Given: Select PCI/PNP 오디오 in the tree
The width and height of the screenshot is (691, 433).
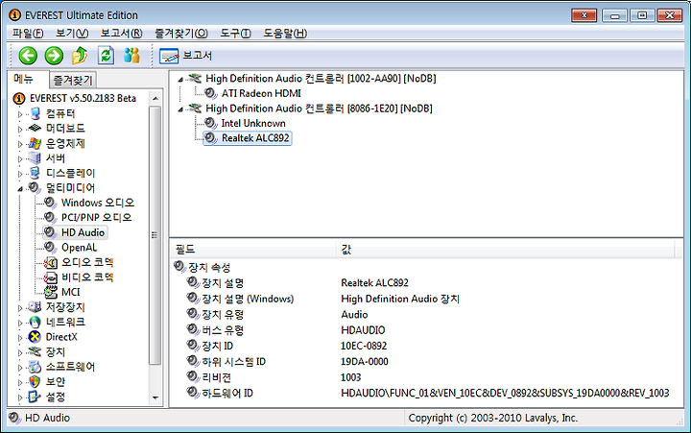Looking at the screenshot, I should pyautogui.click(x=96, y=217).
